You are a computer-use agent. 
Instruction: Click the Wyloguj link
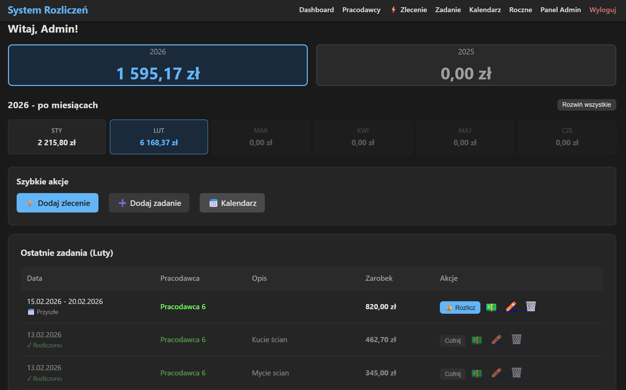(602, 10)
